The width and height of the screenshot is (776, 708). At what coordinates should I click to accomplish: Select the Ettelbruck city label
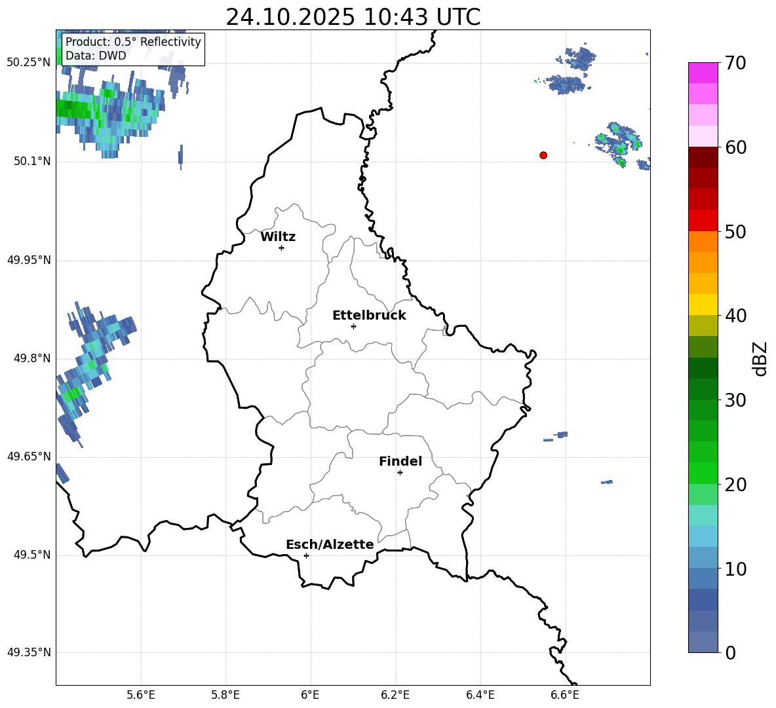pyautogui.click(x=369, y=316)
